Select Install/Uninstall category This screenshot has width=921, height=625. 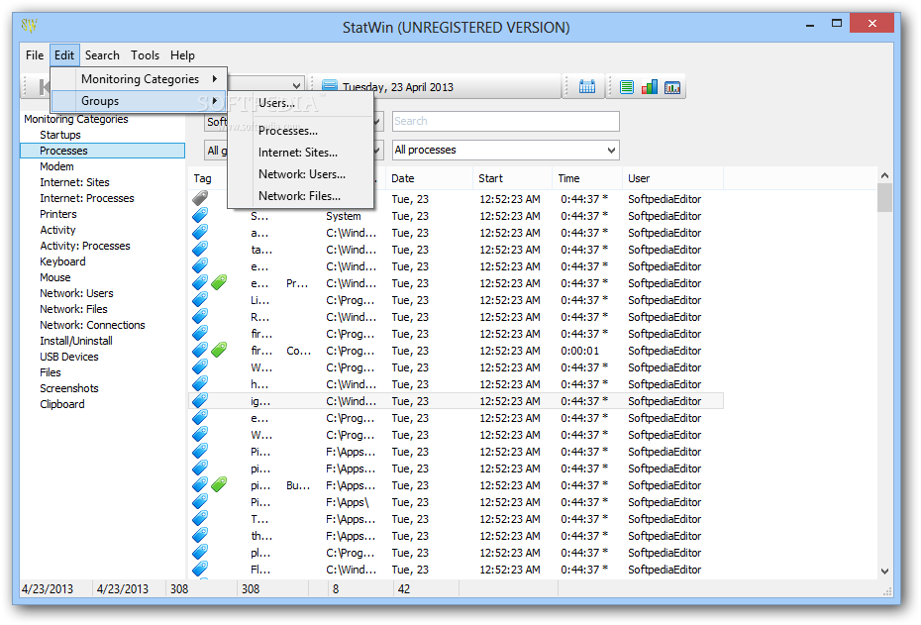(x=76, y=341)
